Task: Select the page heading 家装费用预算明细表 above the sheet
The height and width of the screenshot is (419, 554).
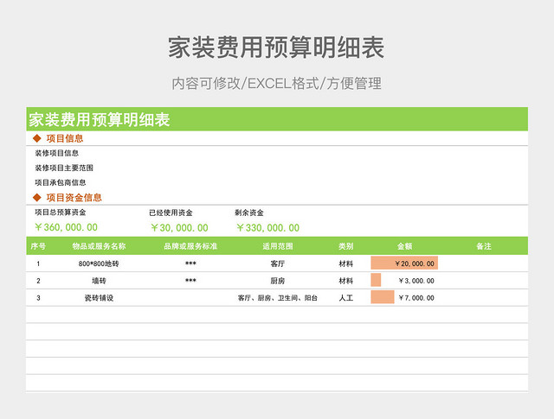Action: pos(276,48)
